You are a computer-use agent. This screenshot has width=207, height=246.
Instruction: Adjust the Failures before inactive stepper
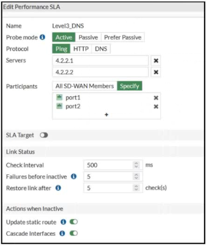136,176
